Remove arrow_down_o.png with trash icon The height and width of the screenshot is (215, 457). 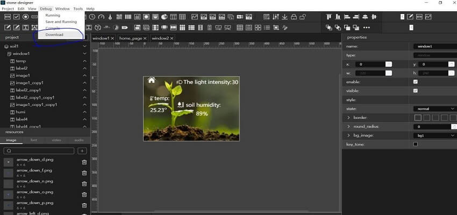pyautogui.click(x=84, y=195)
